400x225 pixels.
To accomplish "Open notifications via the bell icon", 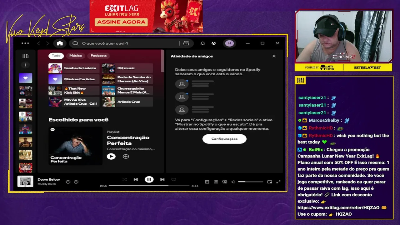I will point(202,43).
